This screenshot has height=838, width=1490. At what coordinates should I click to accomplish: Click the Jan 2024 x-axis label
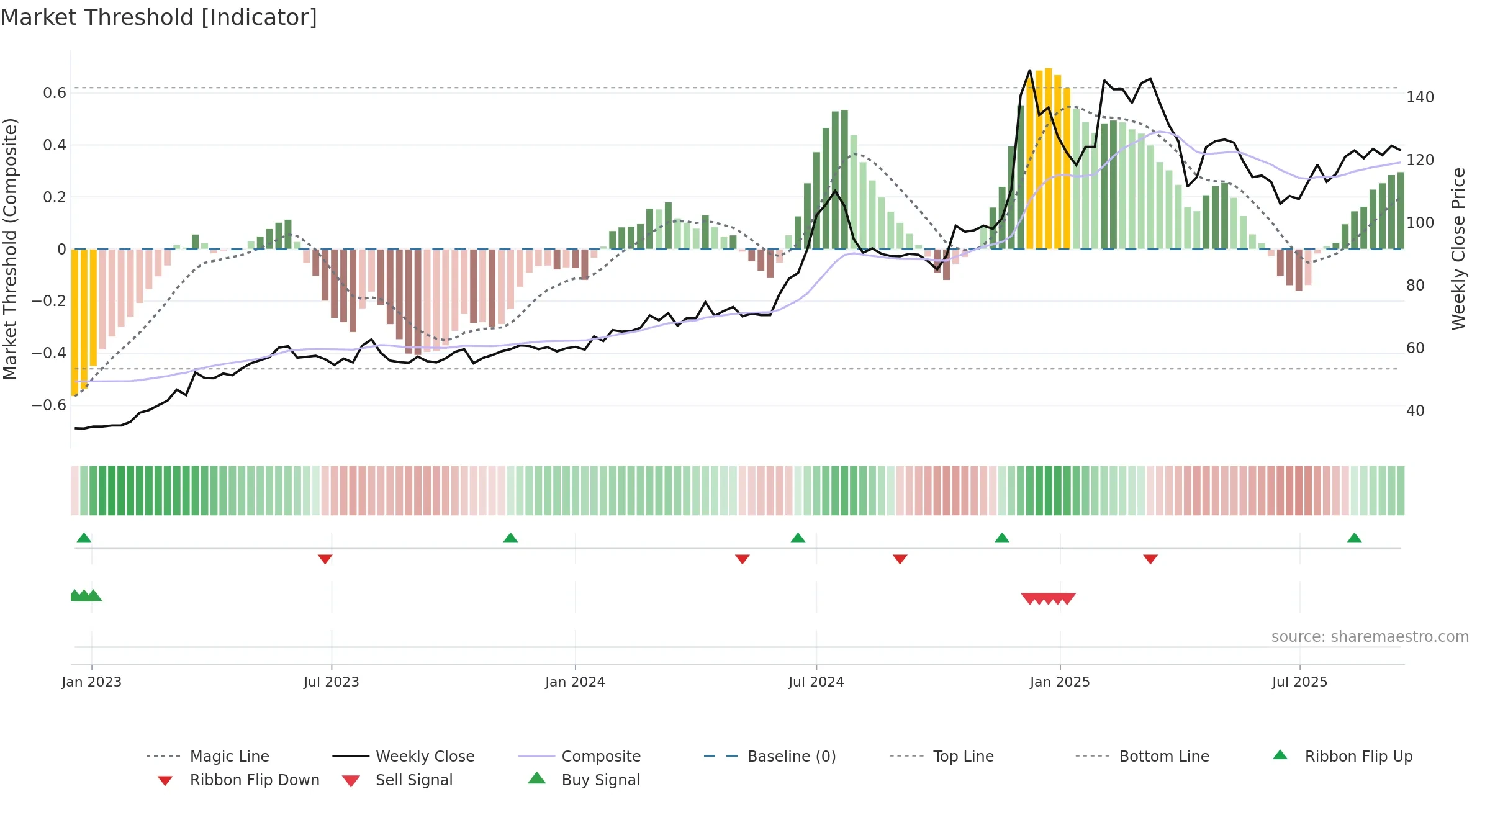[x=576, y=682]
